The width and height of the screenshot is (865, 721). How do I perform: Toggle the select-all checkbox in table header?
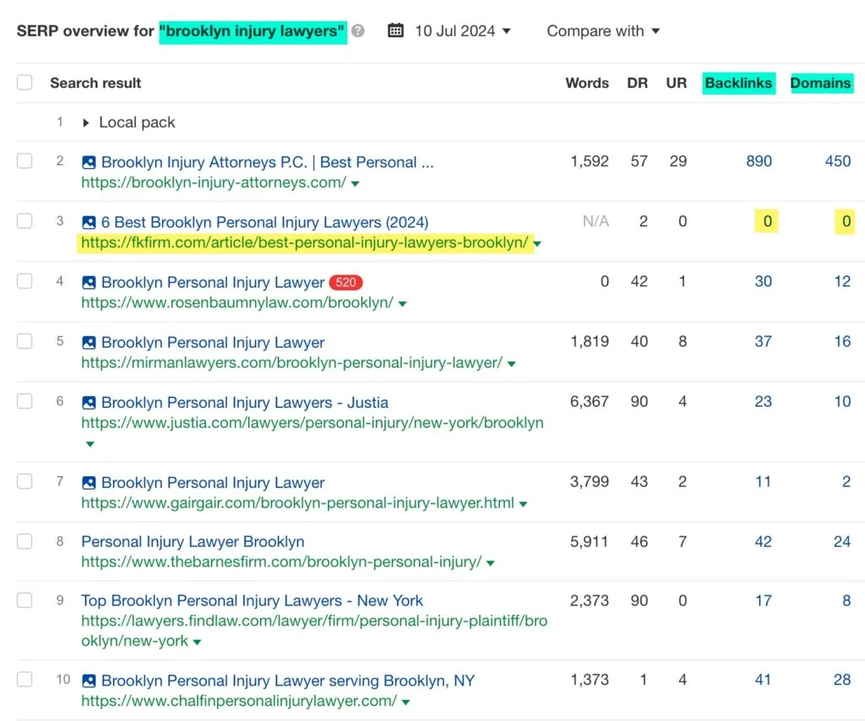click(x=24, y=83)
